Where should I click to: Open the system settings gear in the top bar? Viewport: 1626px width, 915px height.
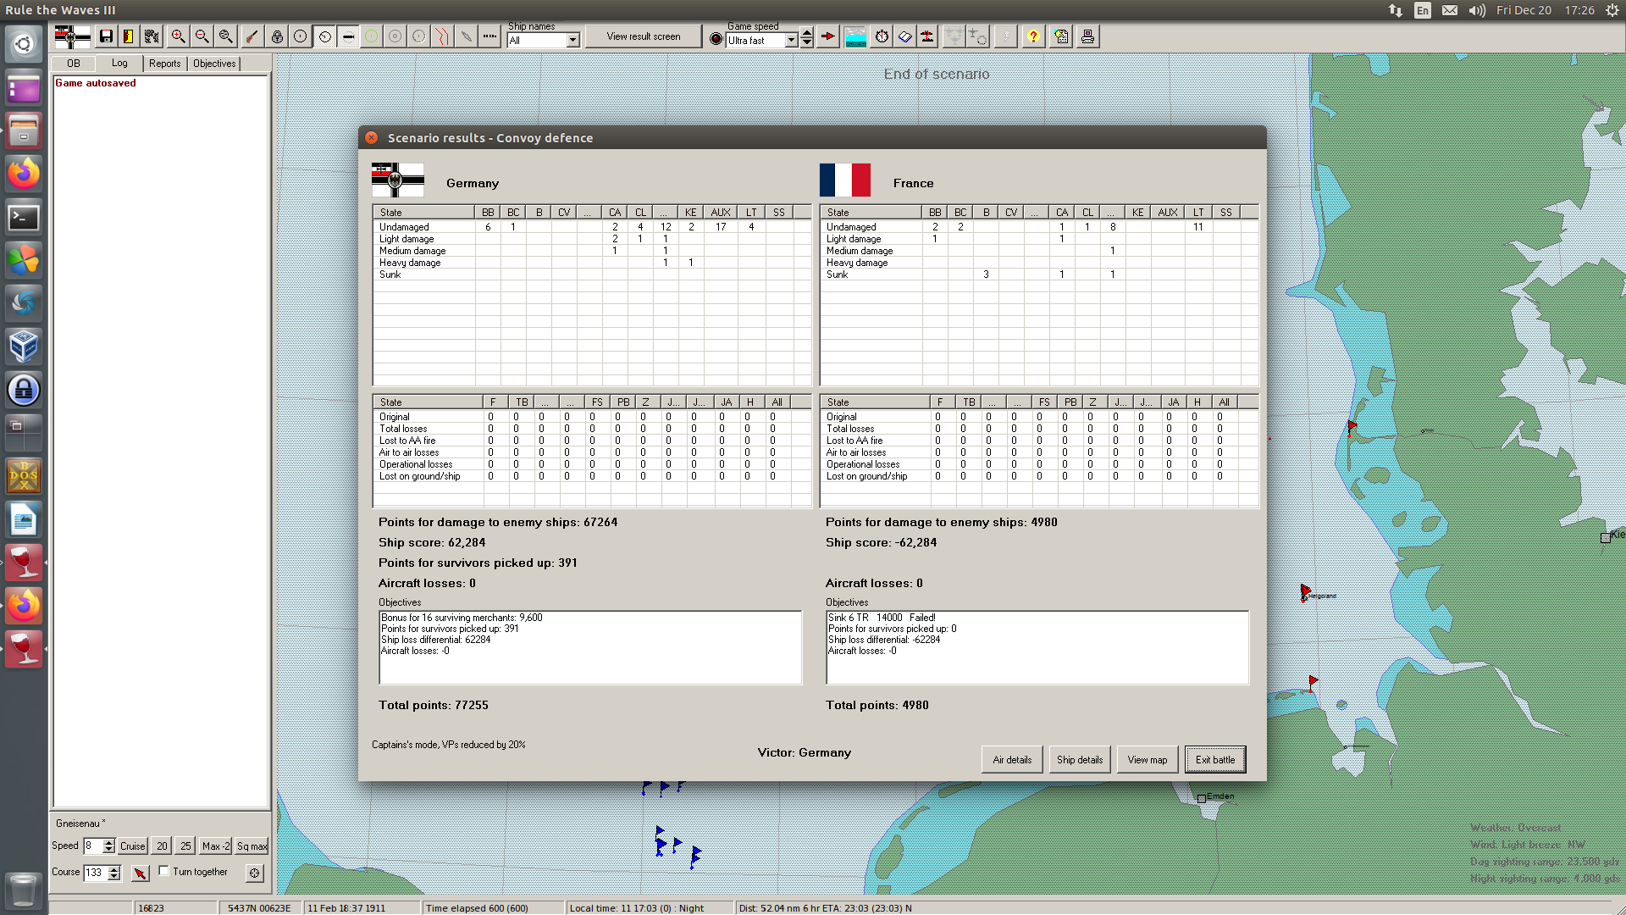1612,10
